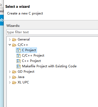The height and width of the screenshot is (107, 98).
Task: Click the Java folder icon
Action: click(x=14, y=77)
